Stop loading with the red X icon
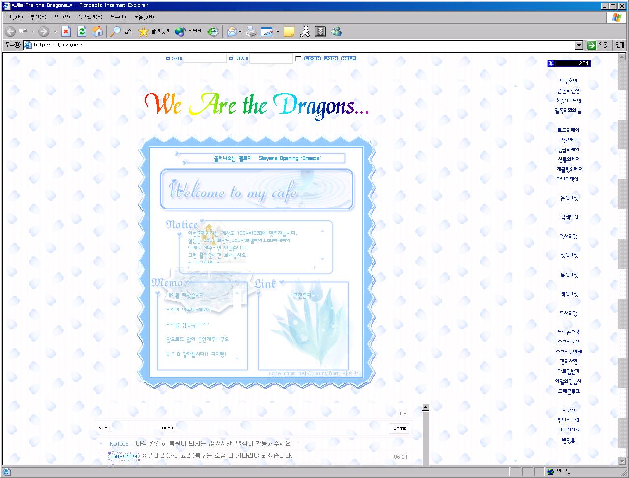 coord(66,31)
